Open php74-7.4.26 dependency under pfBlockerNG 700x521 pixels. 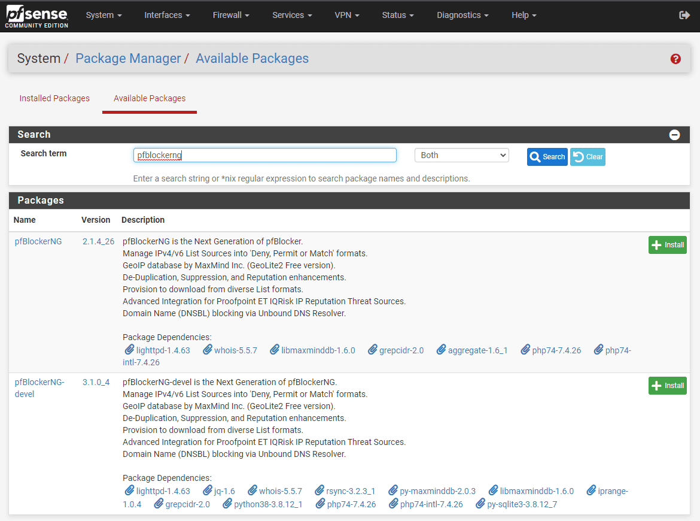pos(551,350)
